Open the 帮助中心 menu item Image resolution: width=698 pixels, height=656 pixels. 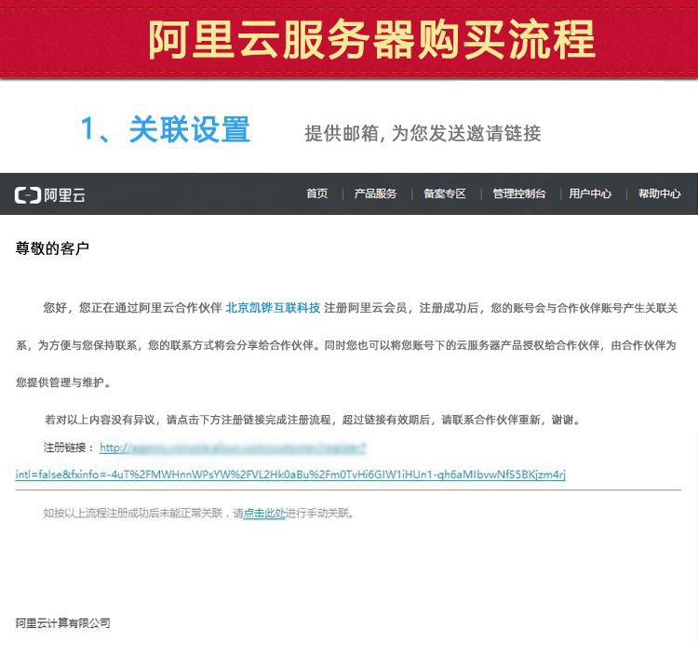click(x=659, y=194)
